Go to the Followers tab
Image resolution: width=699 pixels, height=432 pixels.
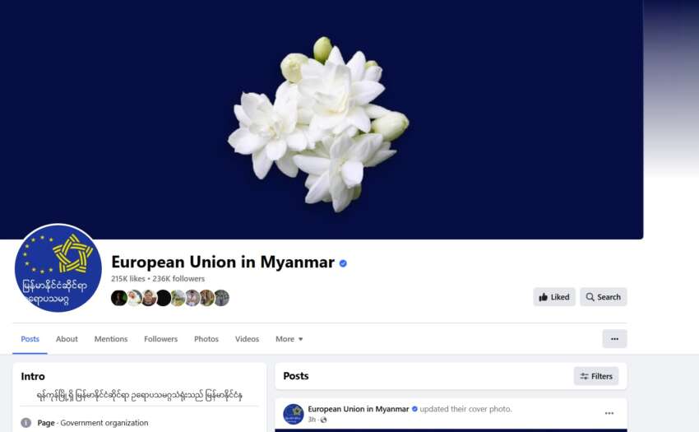161,339
